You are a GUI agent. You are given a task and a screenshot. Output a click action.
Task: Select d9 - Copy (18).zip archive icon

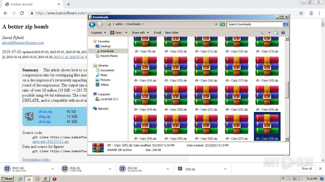[267, 66]
